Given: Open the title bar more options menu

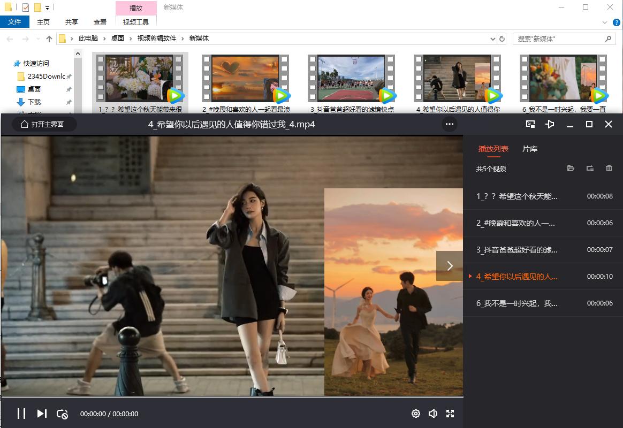Looking at the screenshot, I should point(450,124).
